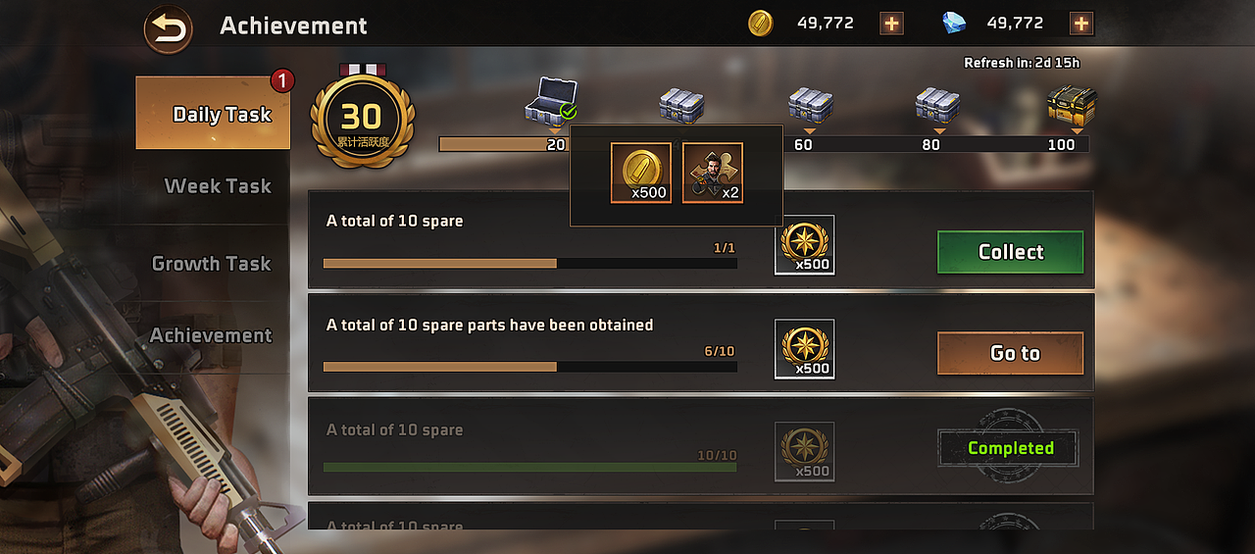Tap the x500 medal reward on the 6/10 task
This screenshot has width=1255, height=554.
click(804, 349)
